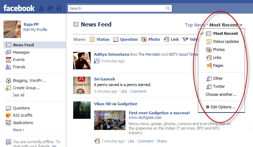Open Edit Options... in menu
253x147 pixels.
coord(223,107)
